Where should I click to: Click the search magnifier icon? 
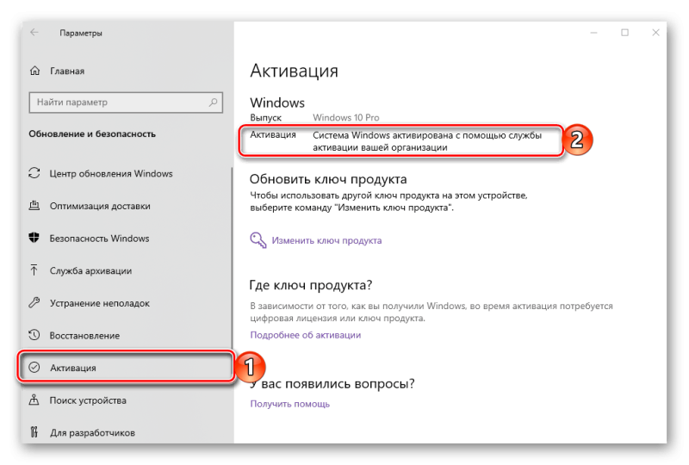(x=213, y=102)
